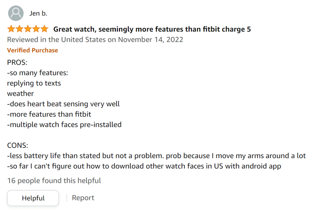Click the CONS: heading text
This screenshot has width=328, height=210.
(x=18, y=145)
